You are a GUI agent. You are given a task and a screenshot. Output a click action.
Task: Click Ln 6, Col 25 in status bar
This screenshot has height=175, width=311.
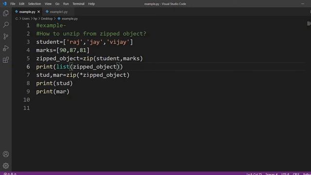254,174
